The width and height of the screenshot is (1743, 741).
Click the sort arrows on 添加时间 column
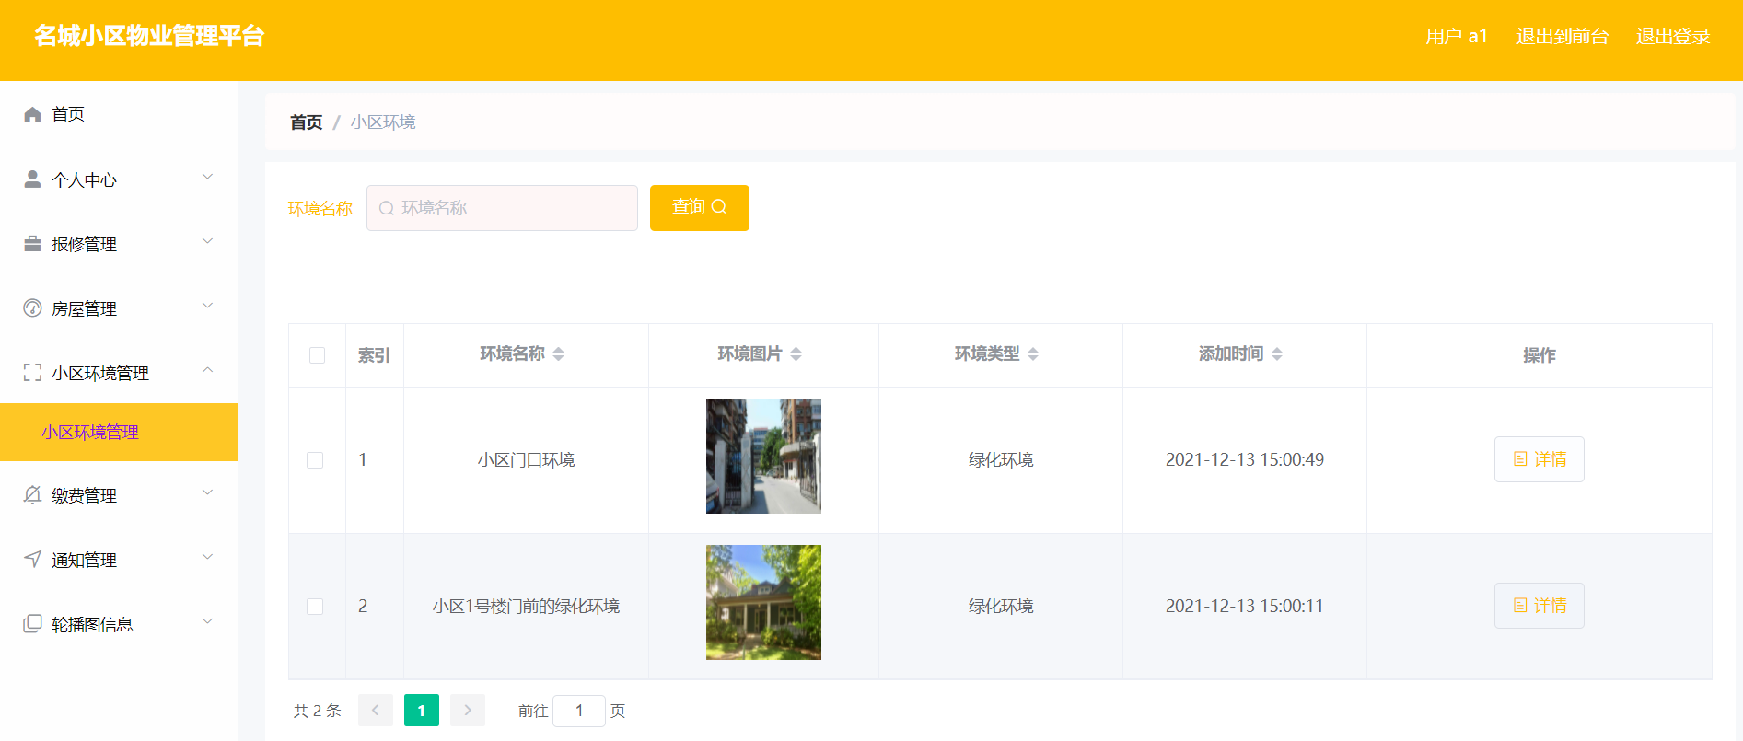[1277, 353]
